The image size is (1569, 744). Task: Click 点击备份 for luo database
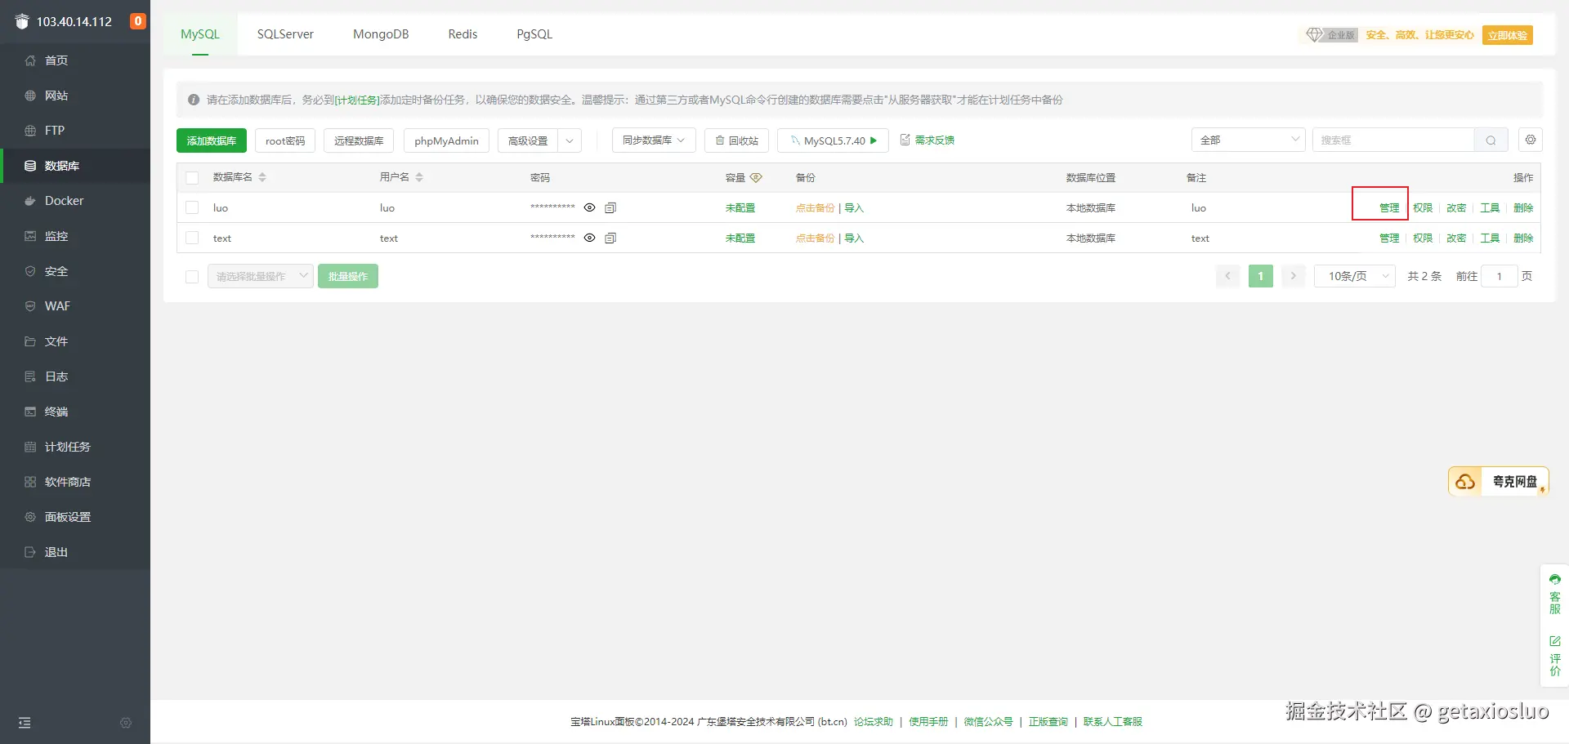[816, 208]
